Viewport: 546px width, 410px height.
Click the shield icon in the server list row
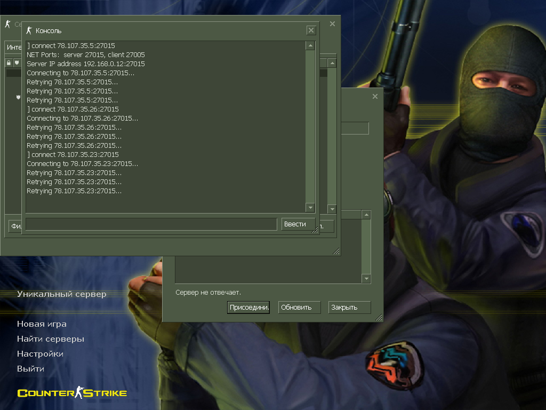(18, 97)
